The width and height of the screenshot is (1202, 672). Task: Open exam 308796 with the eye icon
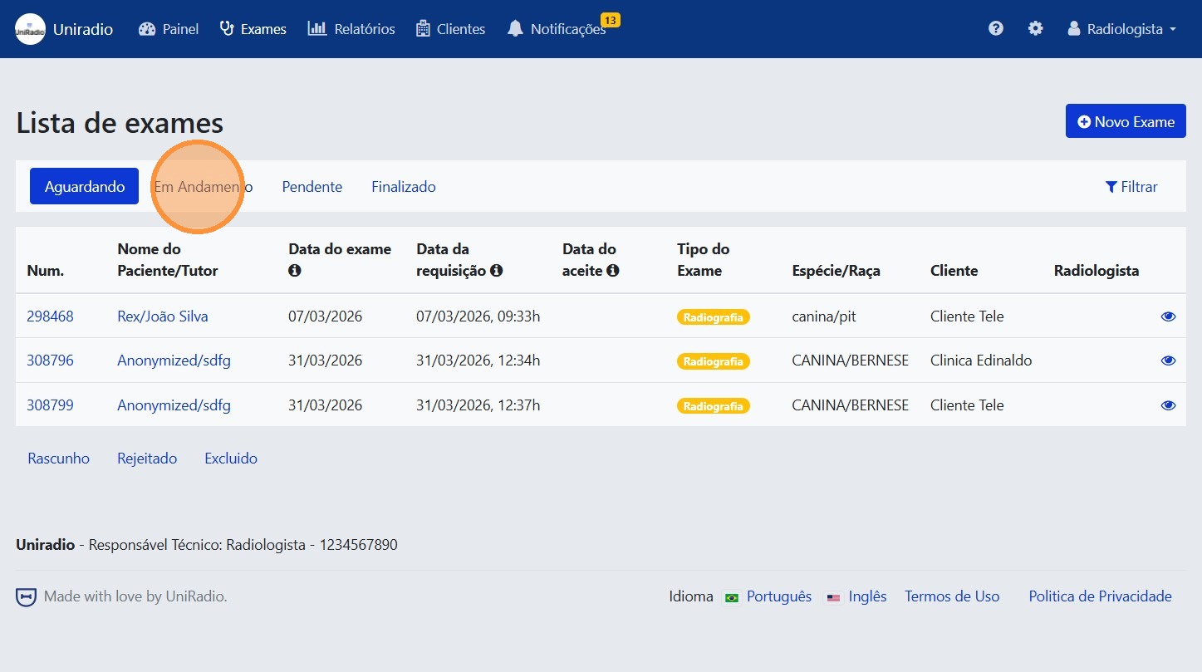(x=1168, y=360)
